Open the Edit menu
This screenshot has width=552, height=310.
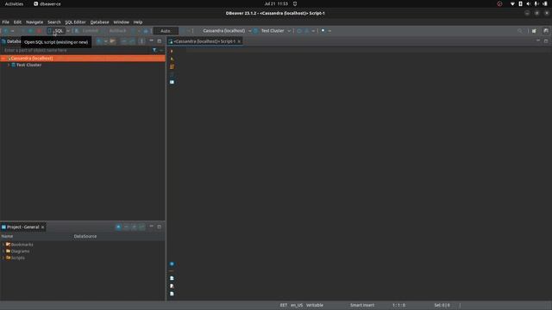click(x=17, y=22)
